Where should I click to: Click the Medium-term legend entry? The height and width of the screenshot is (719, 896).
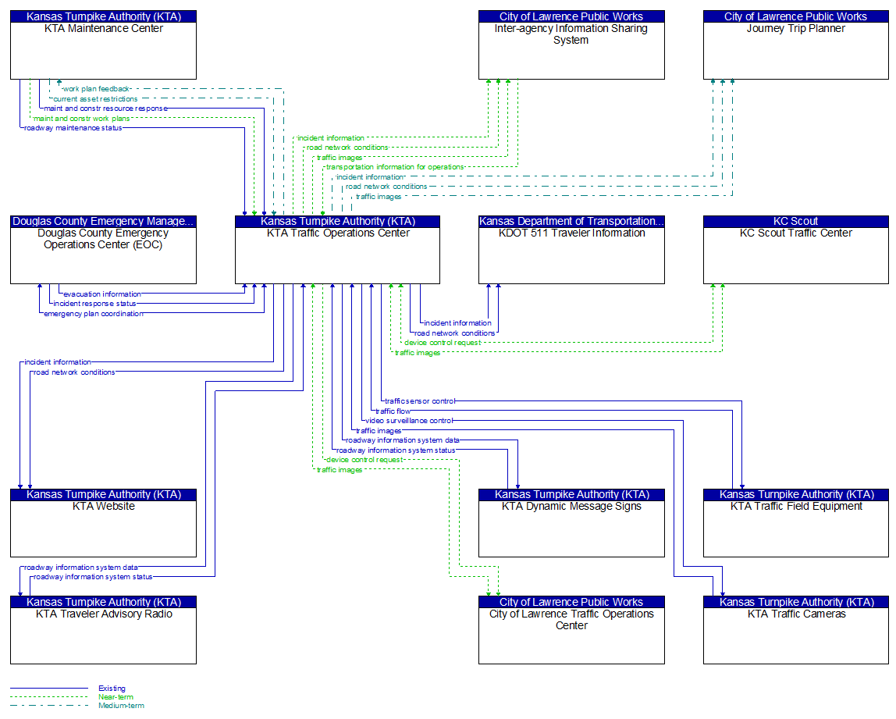coord(121,705)
